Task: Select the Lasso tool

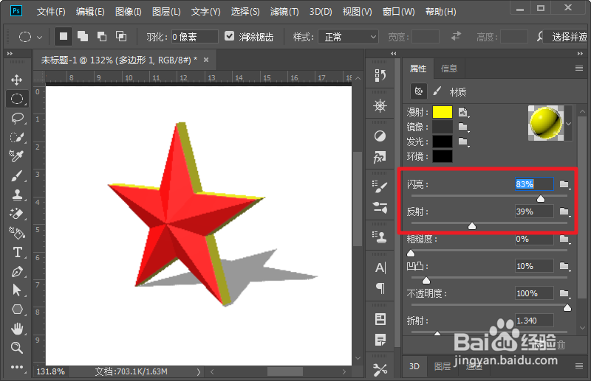Action: (x=16, y=118)
